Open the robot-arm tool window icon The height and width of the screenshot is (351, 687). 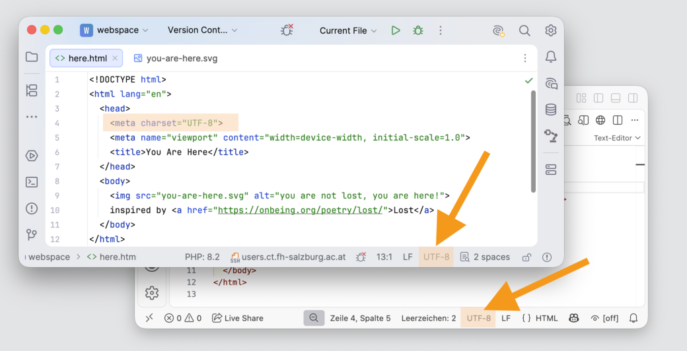pos(551,136)
